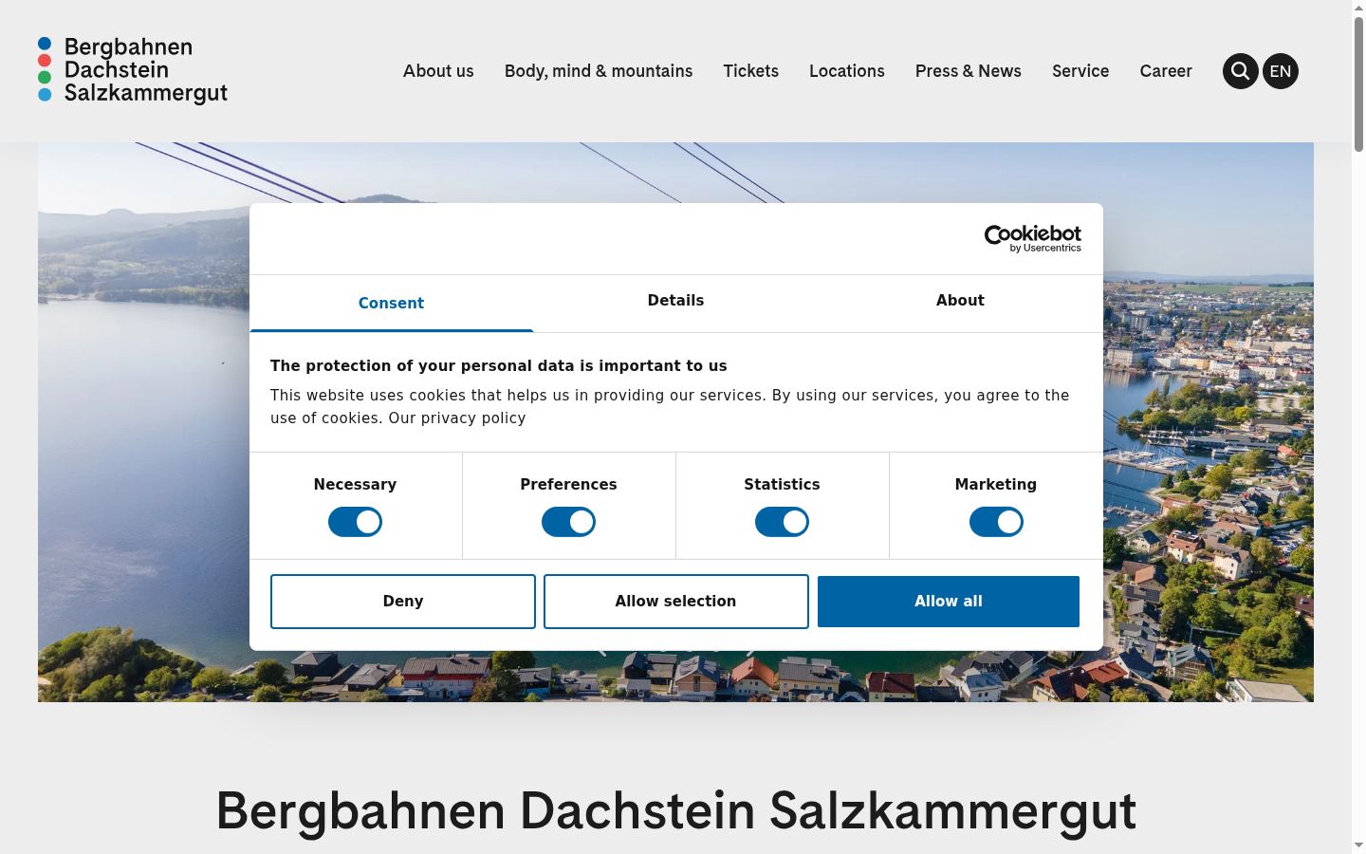Screen dimensions: 1366x854
Task: Click the page vertical scrollbar thumb
Action: click(x=1358, y=84)
